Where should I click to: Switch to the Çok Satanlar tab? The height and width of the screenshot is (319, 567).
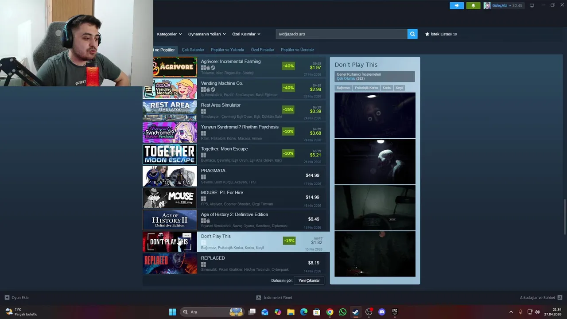click(x=193, y=50)
